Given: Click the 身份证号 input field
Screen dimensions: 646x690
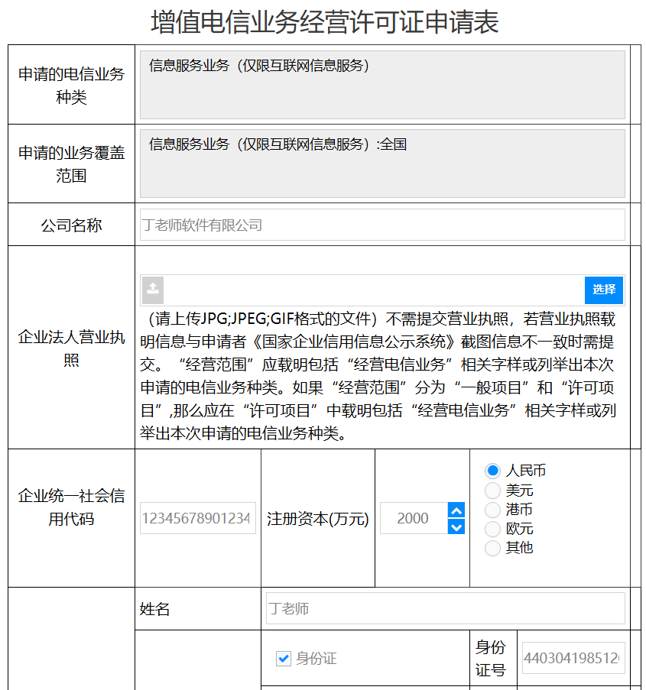Looking at the screenshot, I should coord(573,658).
